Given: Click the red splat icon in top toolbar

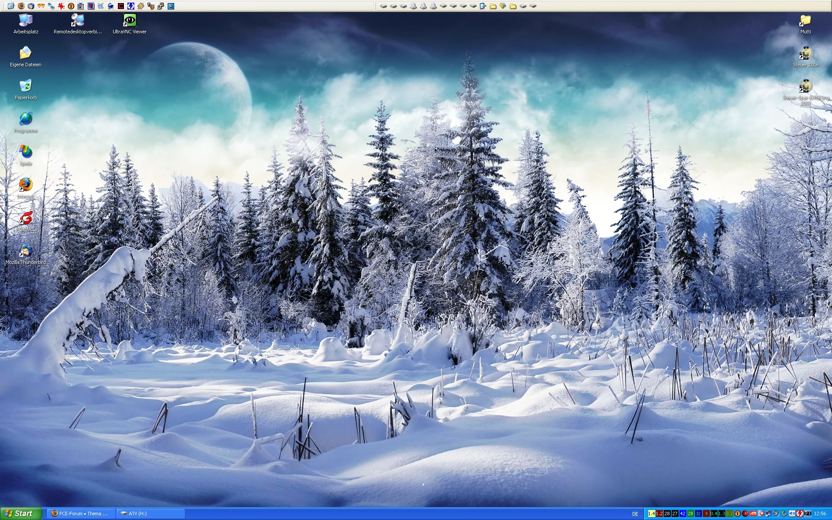Looking at the screenshot, I should point(61,6).
